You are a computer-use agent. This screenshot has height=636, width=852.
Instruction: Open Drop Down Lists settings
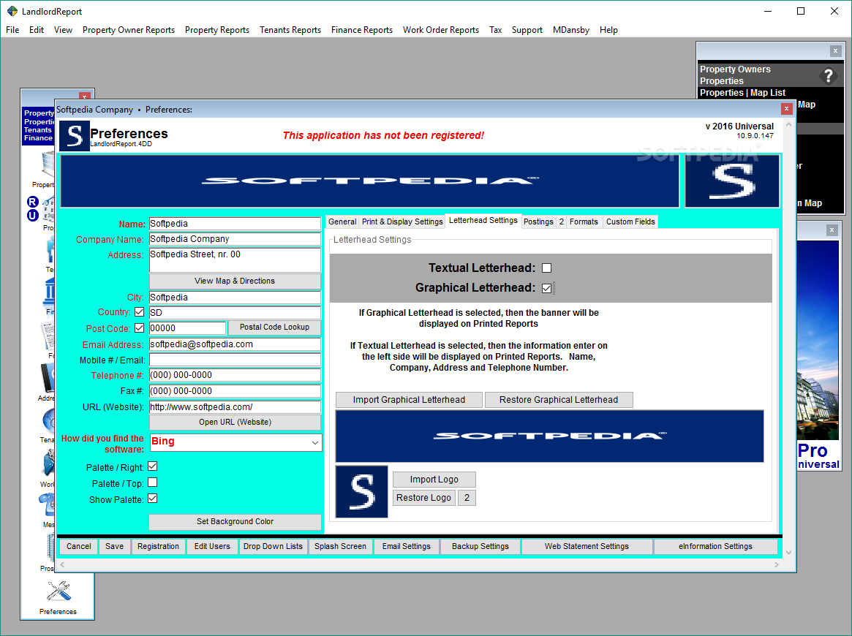pos(273,546)
